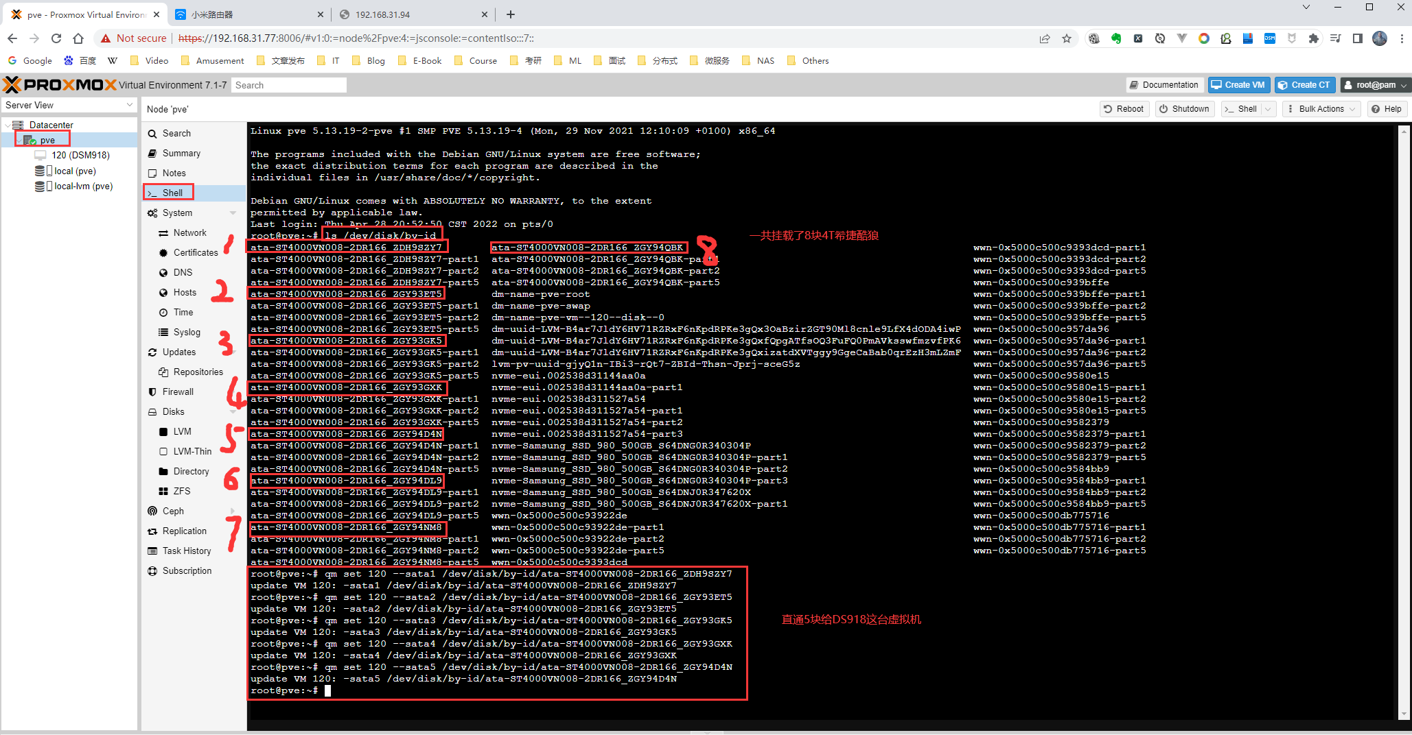This screenshot has height=735, width=1412.
Task: Open Replication panel
Action: pos(194,531)
